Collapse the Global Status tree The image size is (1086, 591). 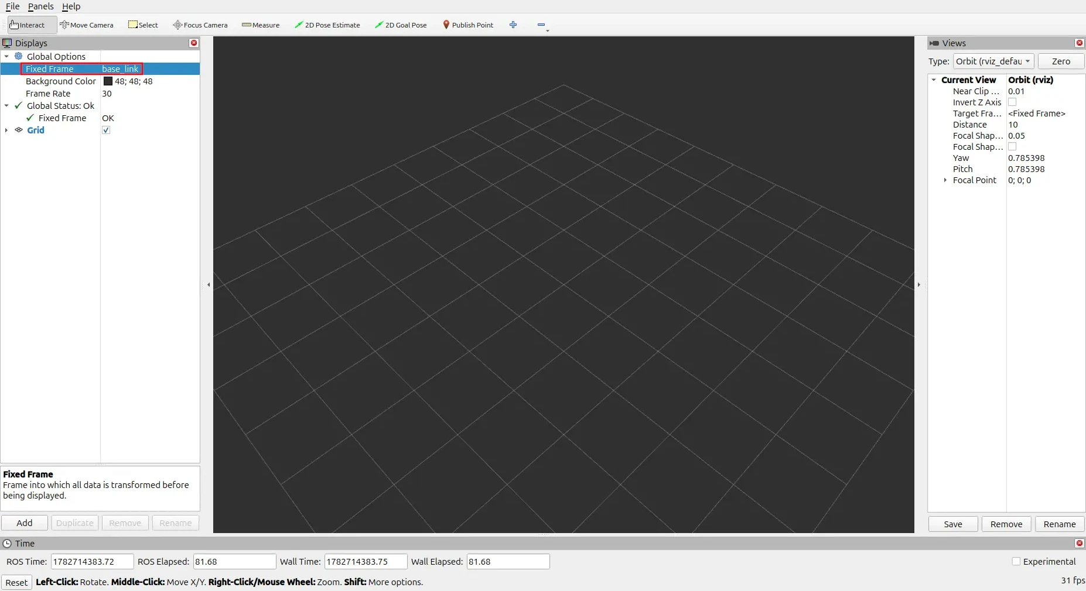click(x=6, y=105)
